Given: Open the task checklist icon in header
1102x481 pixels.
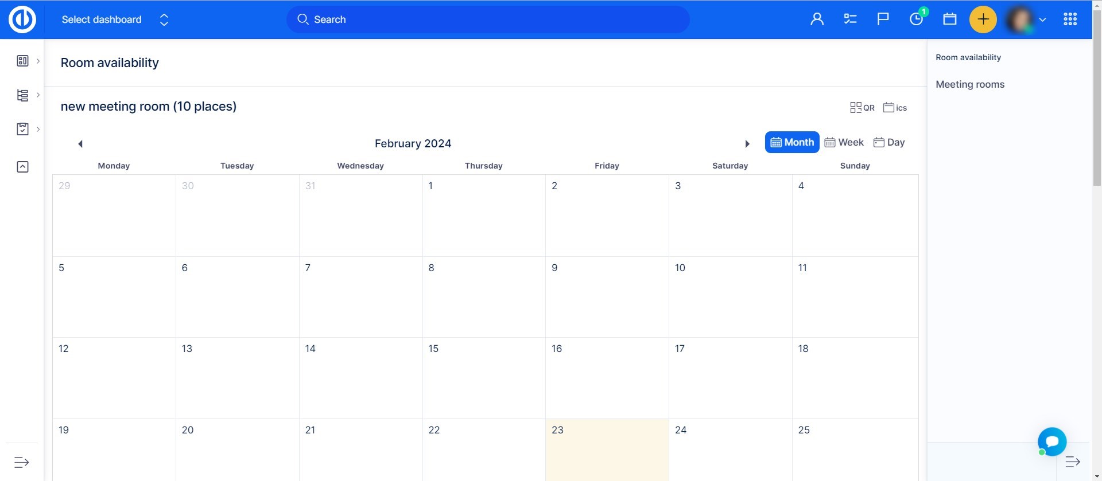Looking at the screenshot, I should (850, 19).
